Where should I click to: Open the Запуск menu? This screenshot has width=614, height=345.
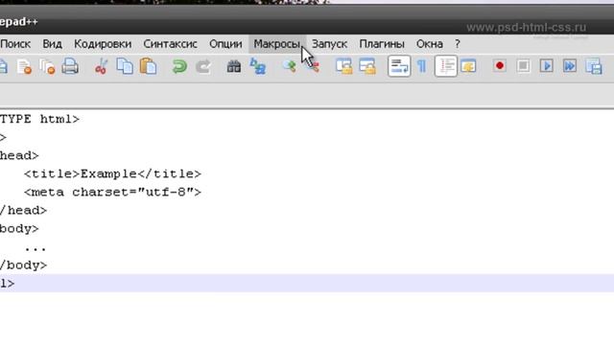coord(329,44)
